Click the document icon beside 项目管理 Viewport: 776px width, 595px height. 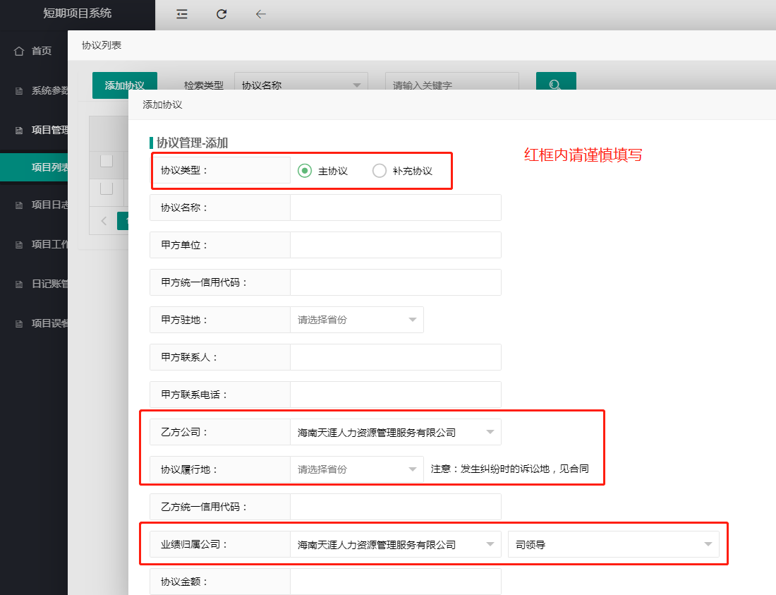[19, 130]
